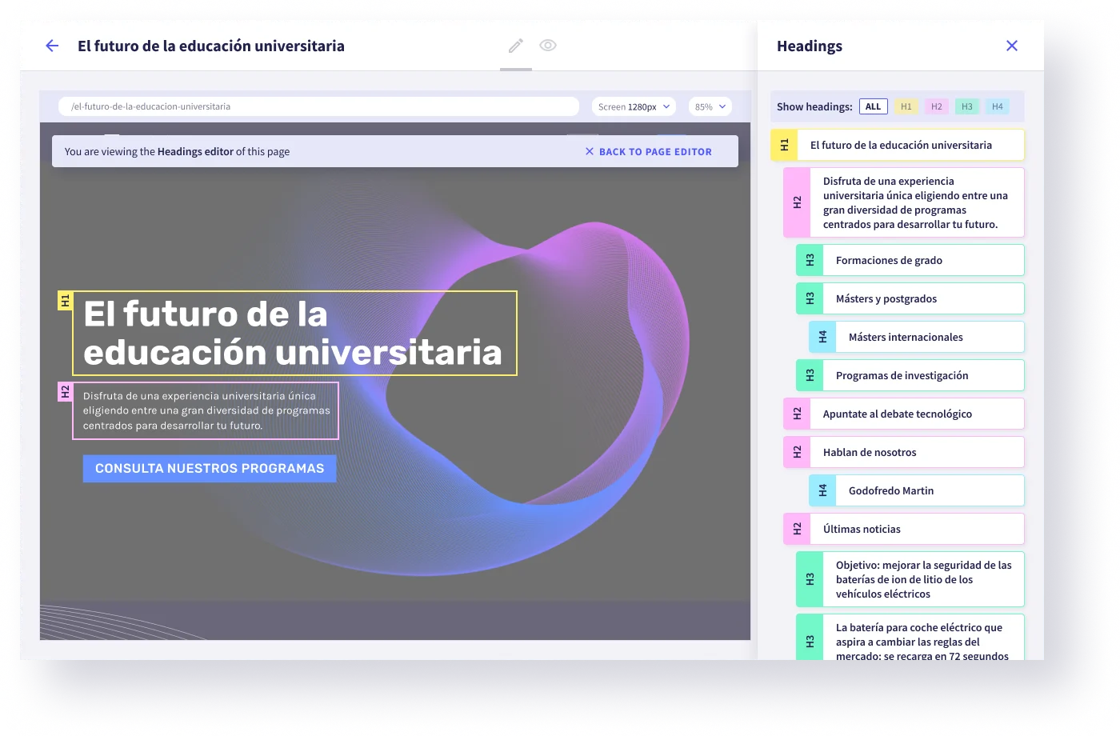Click CONSULTA NUESTROS PROGRAMAS button
The height and width of the screenshot is (736, 1120).
pyautogui.click(x=210, y=469)
